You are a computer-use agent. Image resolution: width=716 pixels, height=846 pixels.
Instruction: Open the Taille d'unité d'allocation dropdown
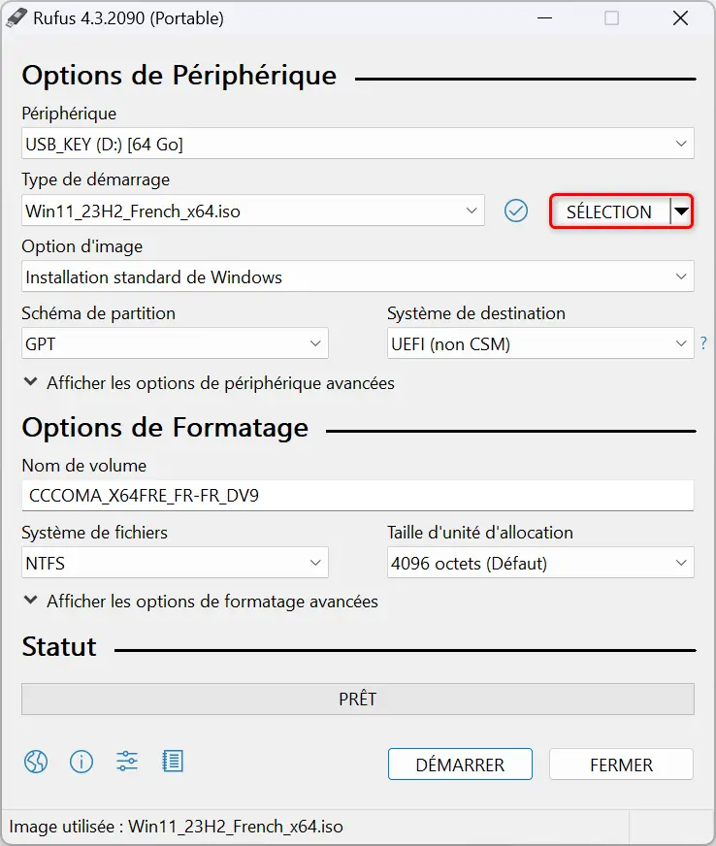click(x=540, y=562)
